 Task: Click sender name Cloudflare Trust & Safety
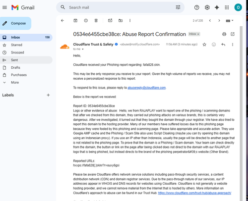pyautogui.click(x=93, y=44)
